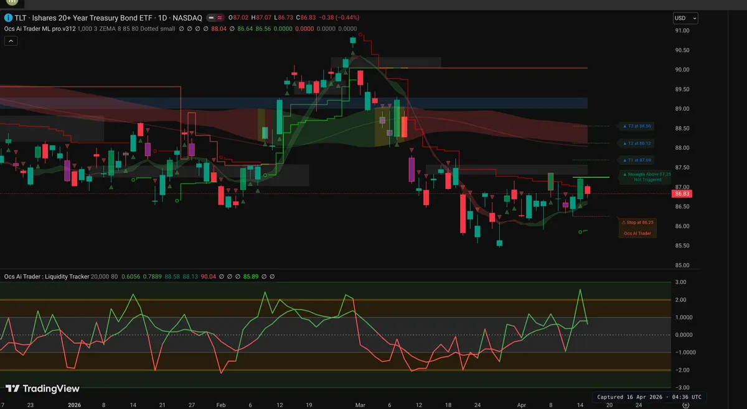Click the T1 at 87.69 target label
The width and height of the screenshot is (747, 409).
coord(637,160)
